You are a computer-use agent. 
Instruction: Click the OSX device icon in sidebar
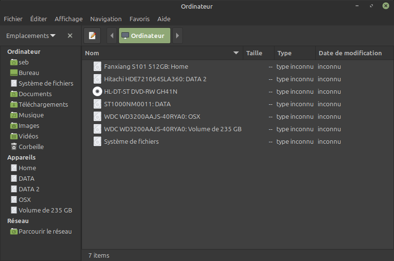point(14,199)
